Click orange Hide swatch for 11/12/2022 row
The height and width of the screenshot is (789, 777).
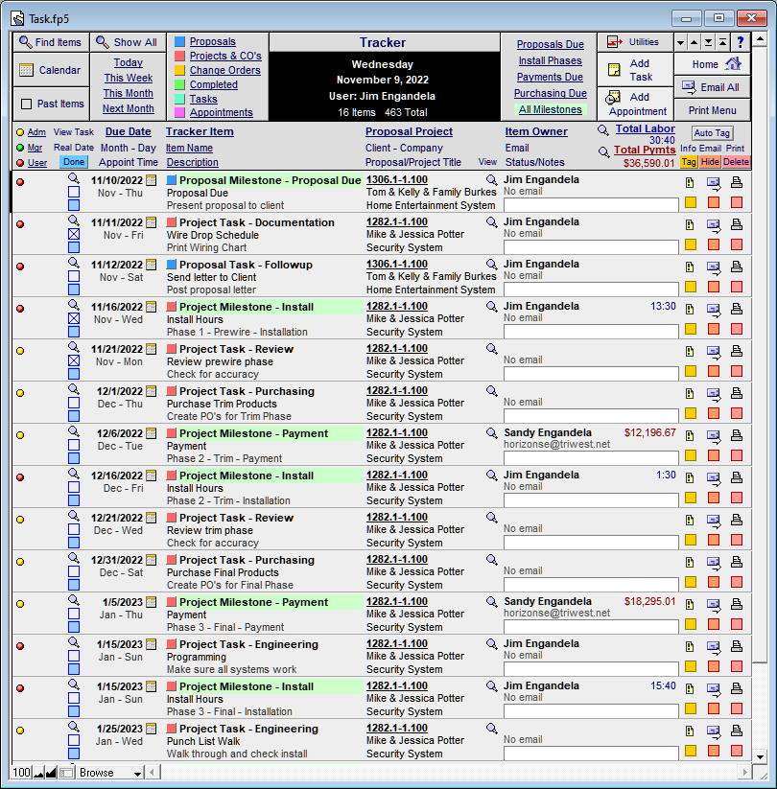(x=714, y=287)
